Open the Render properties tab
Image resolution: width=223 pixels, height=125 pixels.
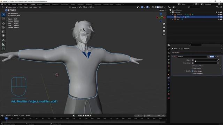pyautogui.click(x=169, y=53)
